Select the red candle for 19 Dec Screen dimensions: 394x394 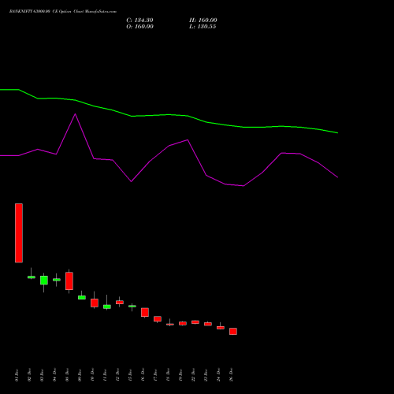pyautogui.click(x=183, y=323)
